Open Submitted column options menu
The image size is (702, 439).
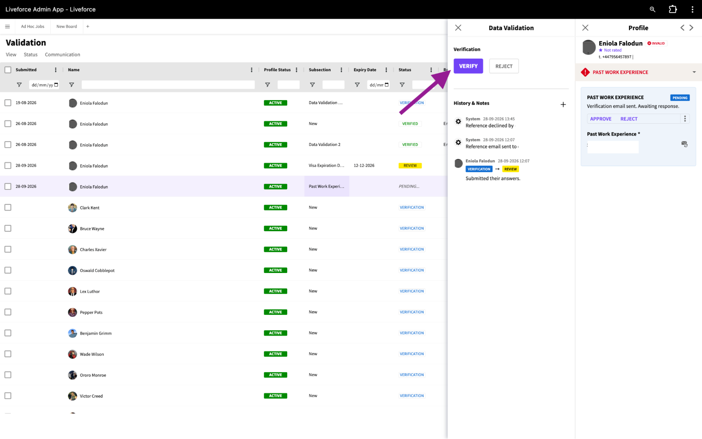pos(55,70)
